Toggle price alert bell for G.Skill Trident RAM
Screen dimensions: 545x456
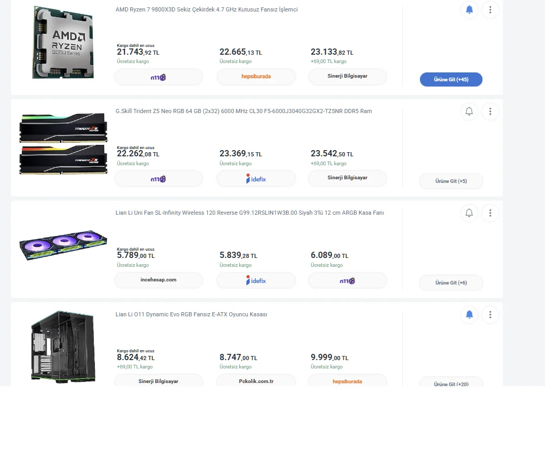[469, 111]
